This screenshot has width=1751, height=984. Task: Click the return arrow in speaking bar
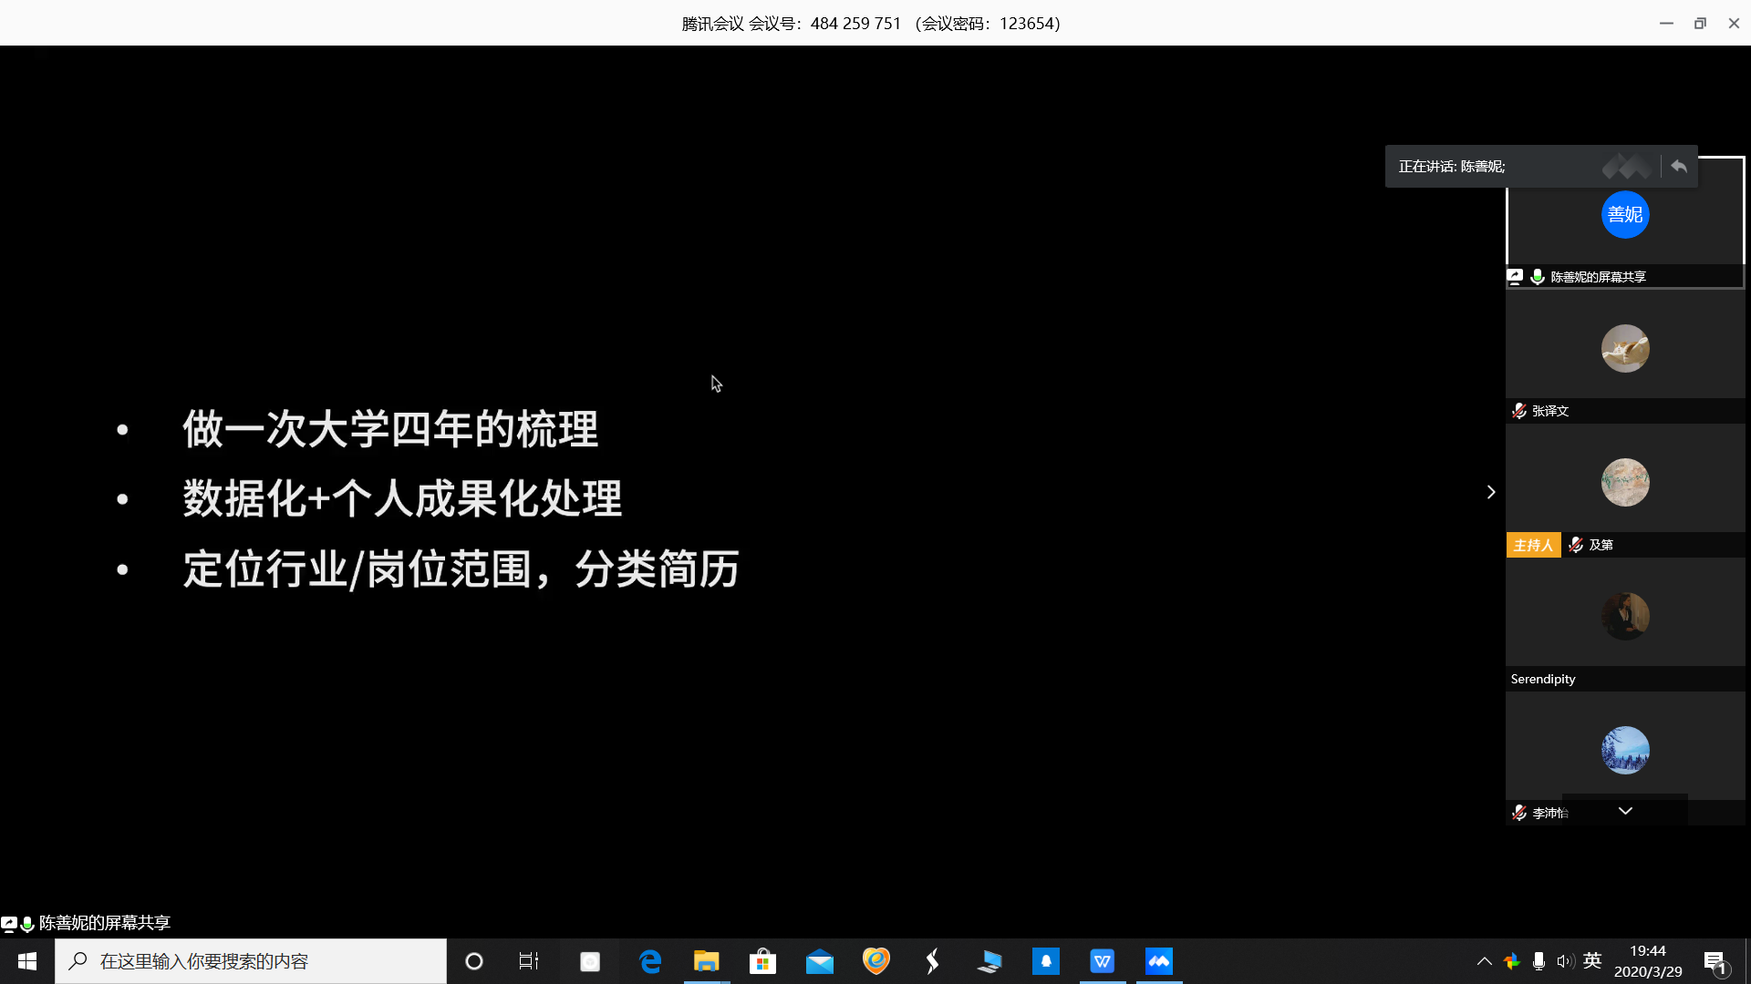(1679, 167)
